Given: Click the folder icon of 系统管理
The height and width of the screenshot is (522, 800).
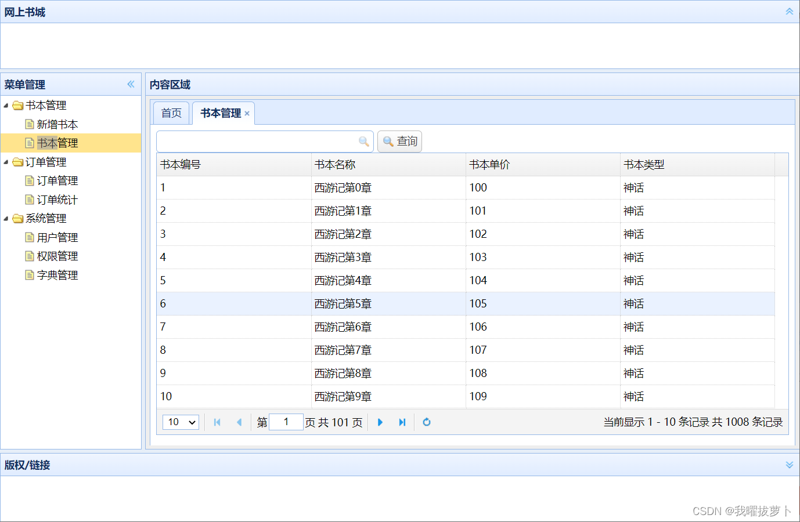Looking at the screenshot, I should [x=17, y=218].
